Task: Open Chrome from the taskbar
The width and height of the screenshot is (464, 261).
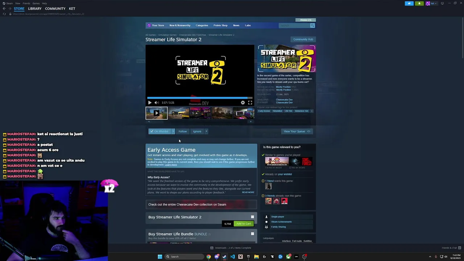Action: click(x=208, y=257)
